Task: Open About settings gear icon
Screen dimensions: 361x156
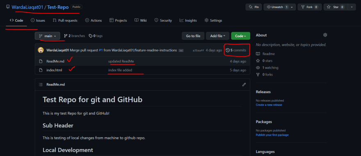Action: pyautogui.click(x=325, y=35)
